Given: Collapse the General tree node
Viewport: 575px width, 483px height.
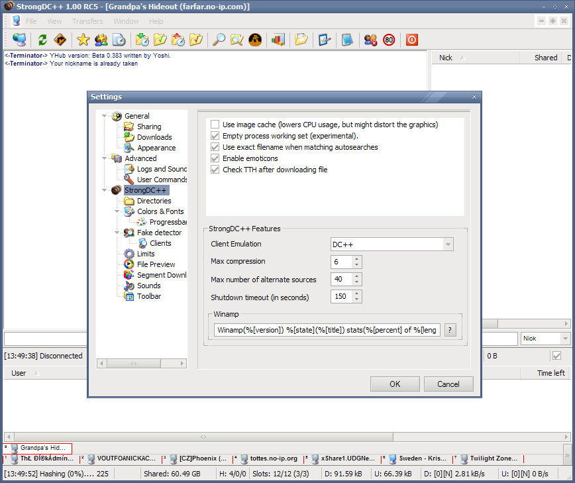Looking at the screenshot, I should (105, 116).
